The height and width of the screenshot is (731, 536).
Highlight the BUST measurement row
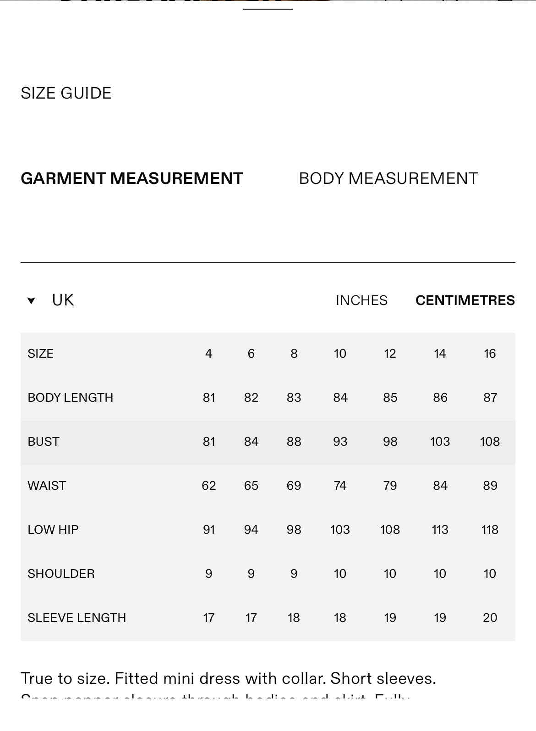[x=268, y=442]
